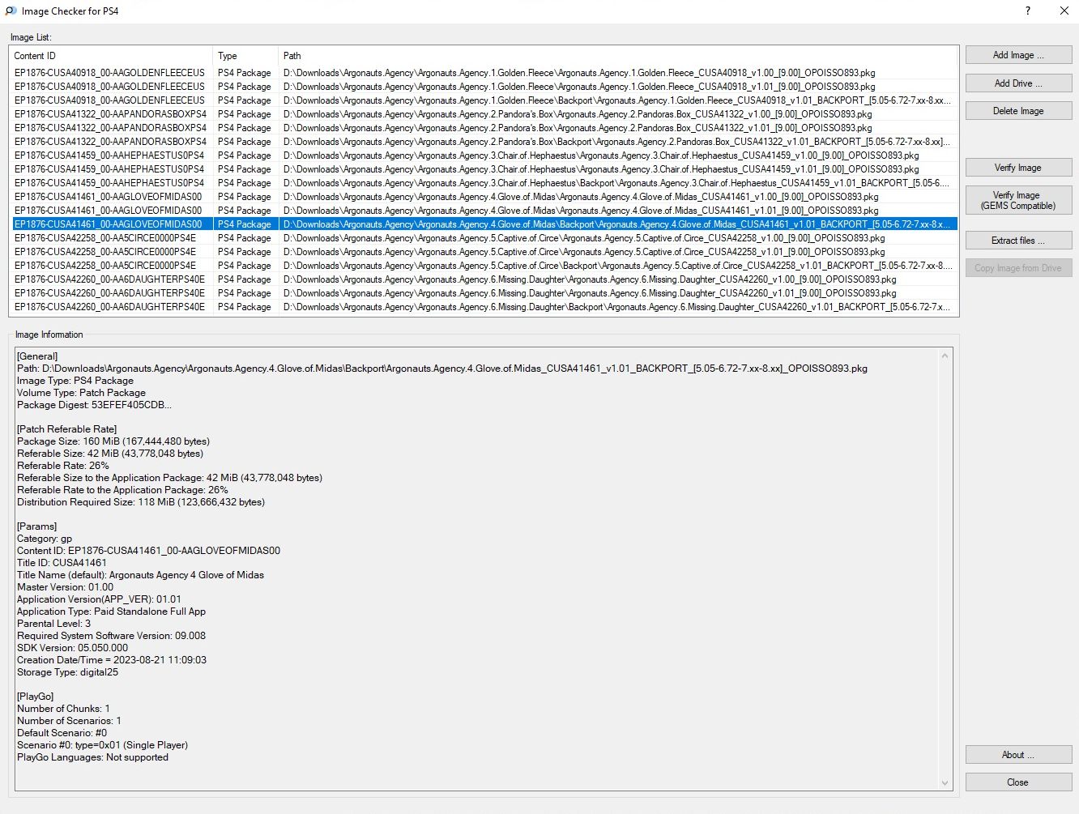Click the help question mark button

(x=1027, y=11)
